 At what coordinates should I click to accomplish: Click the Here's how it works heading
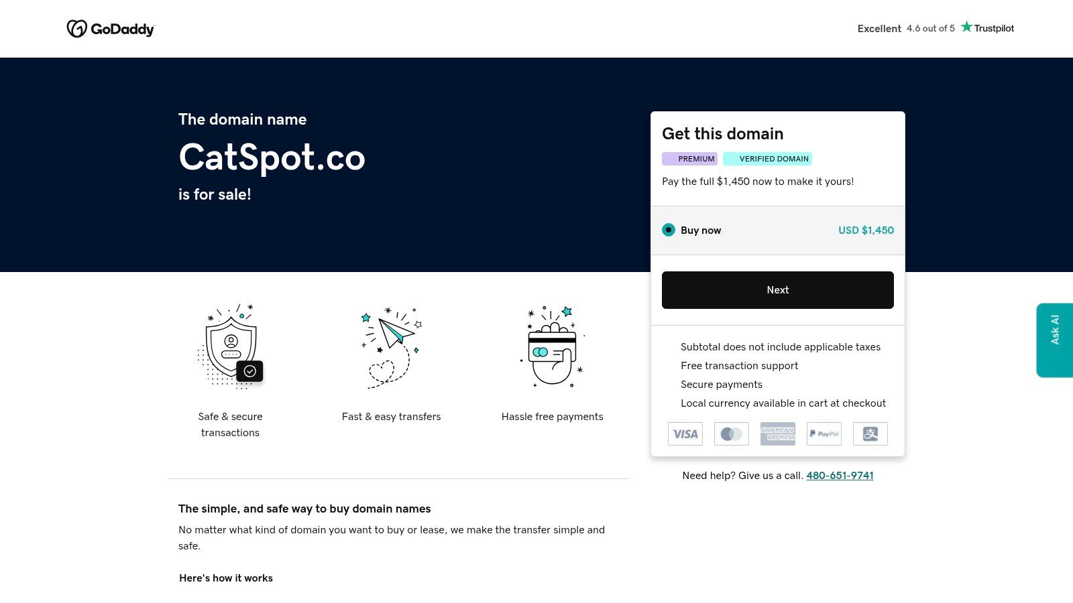(226, 578)
